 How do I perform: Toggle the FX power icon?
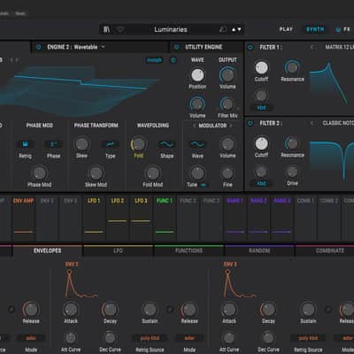pos(338,30)
